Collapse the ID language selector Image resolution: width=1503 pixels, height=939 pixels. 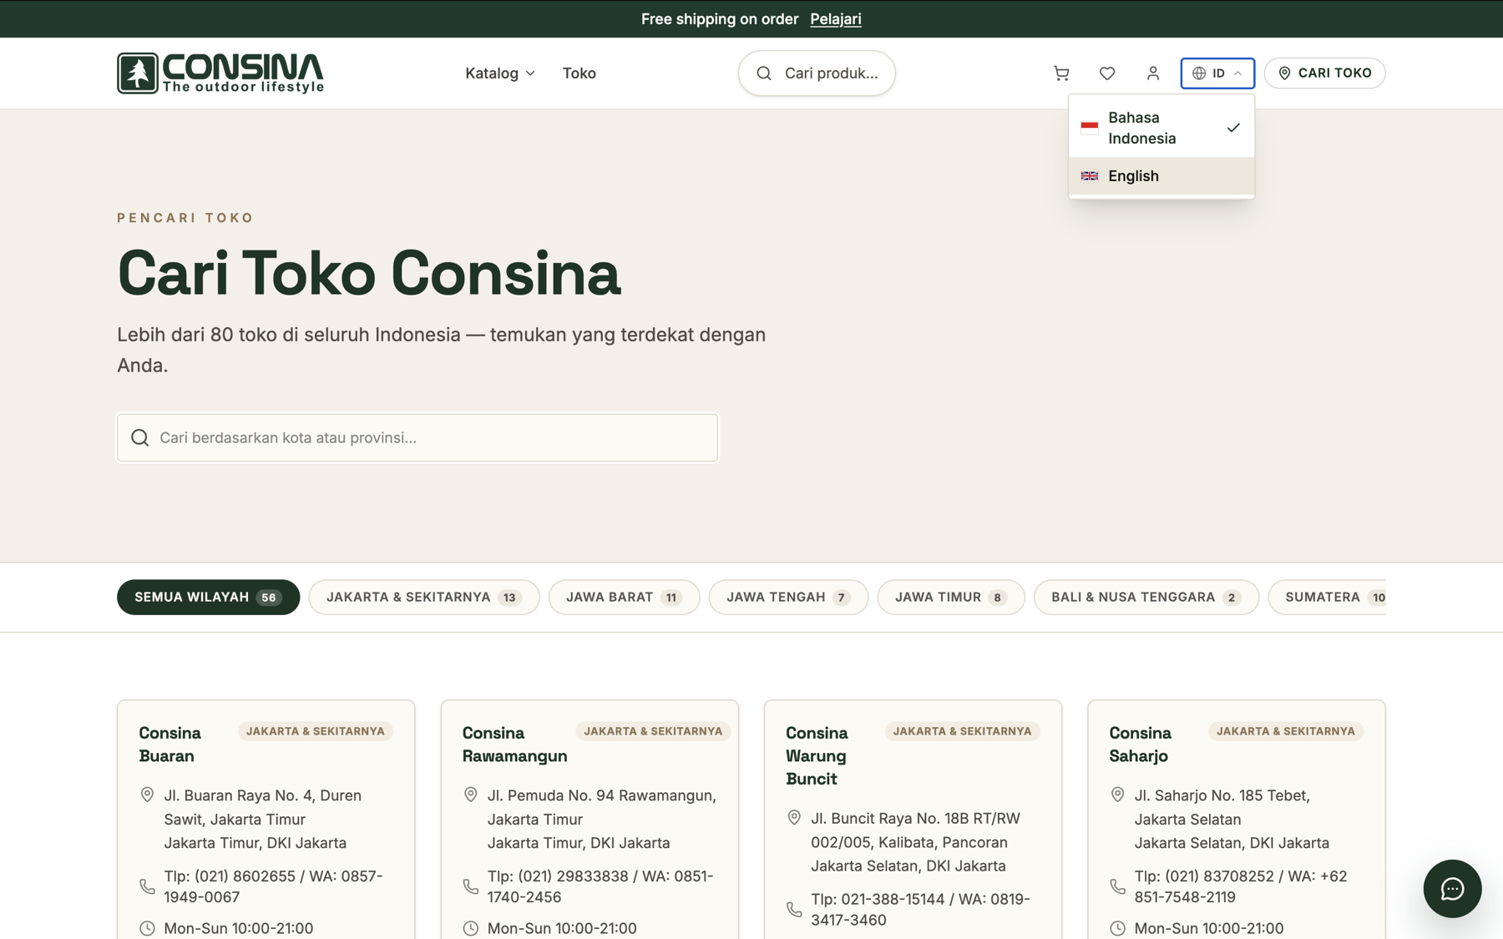1217,73
